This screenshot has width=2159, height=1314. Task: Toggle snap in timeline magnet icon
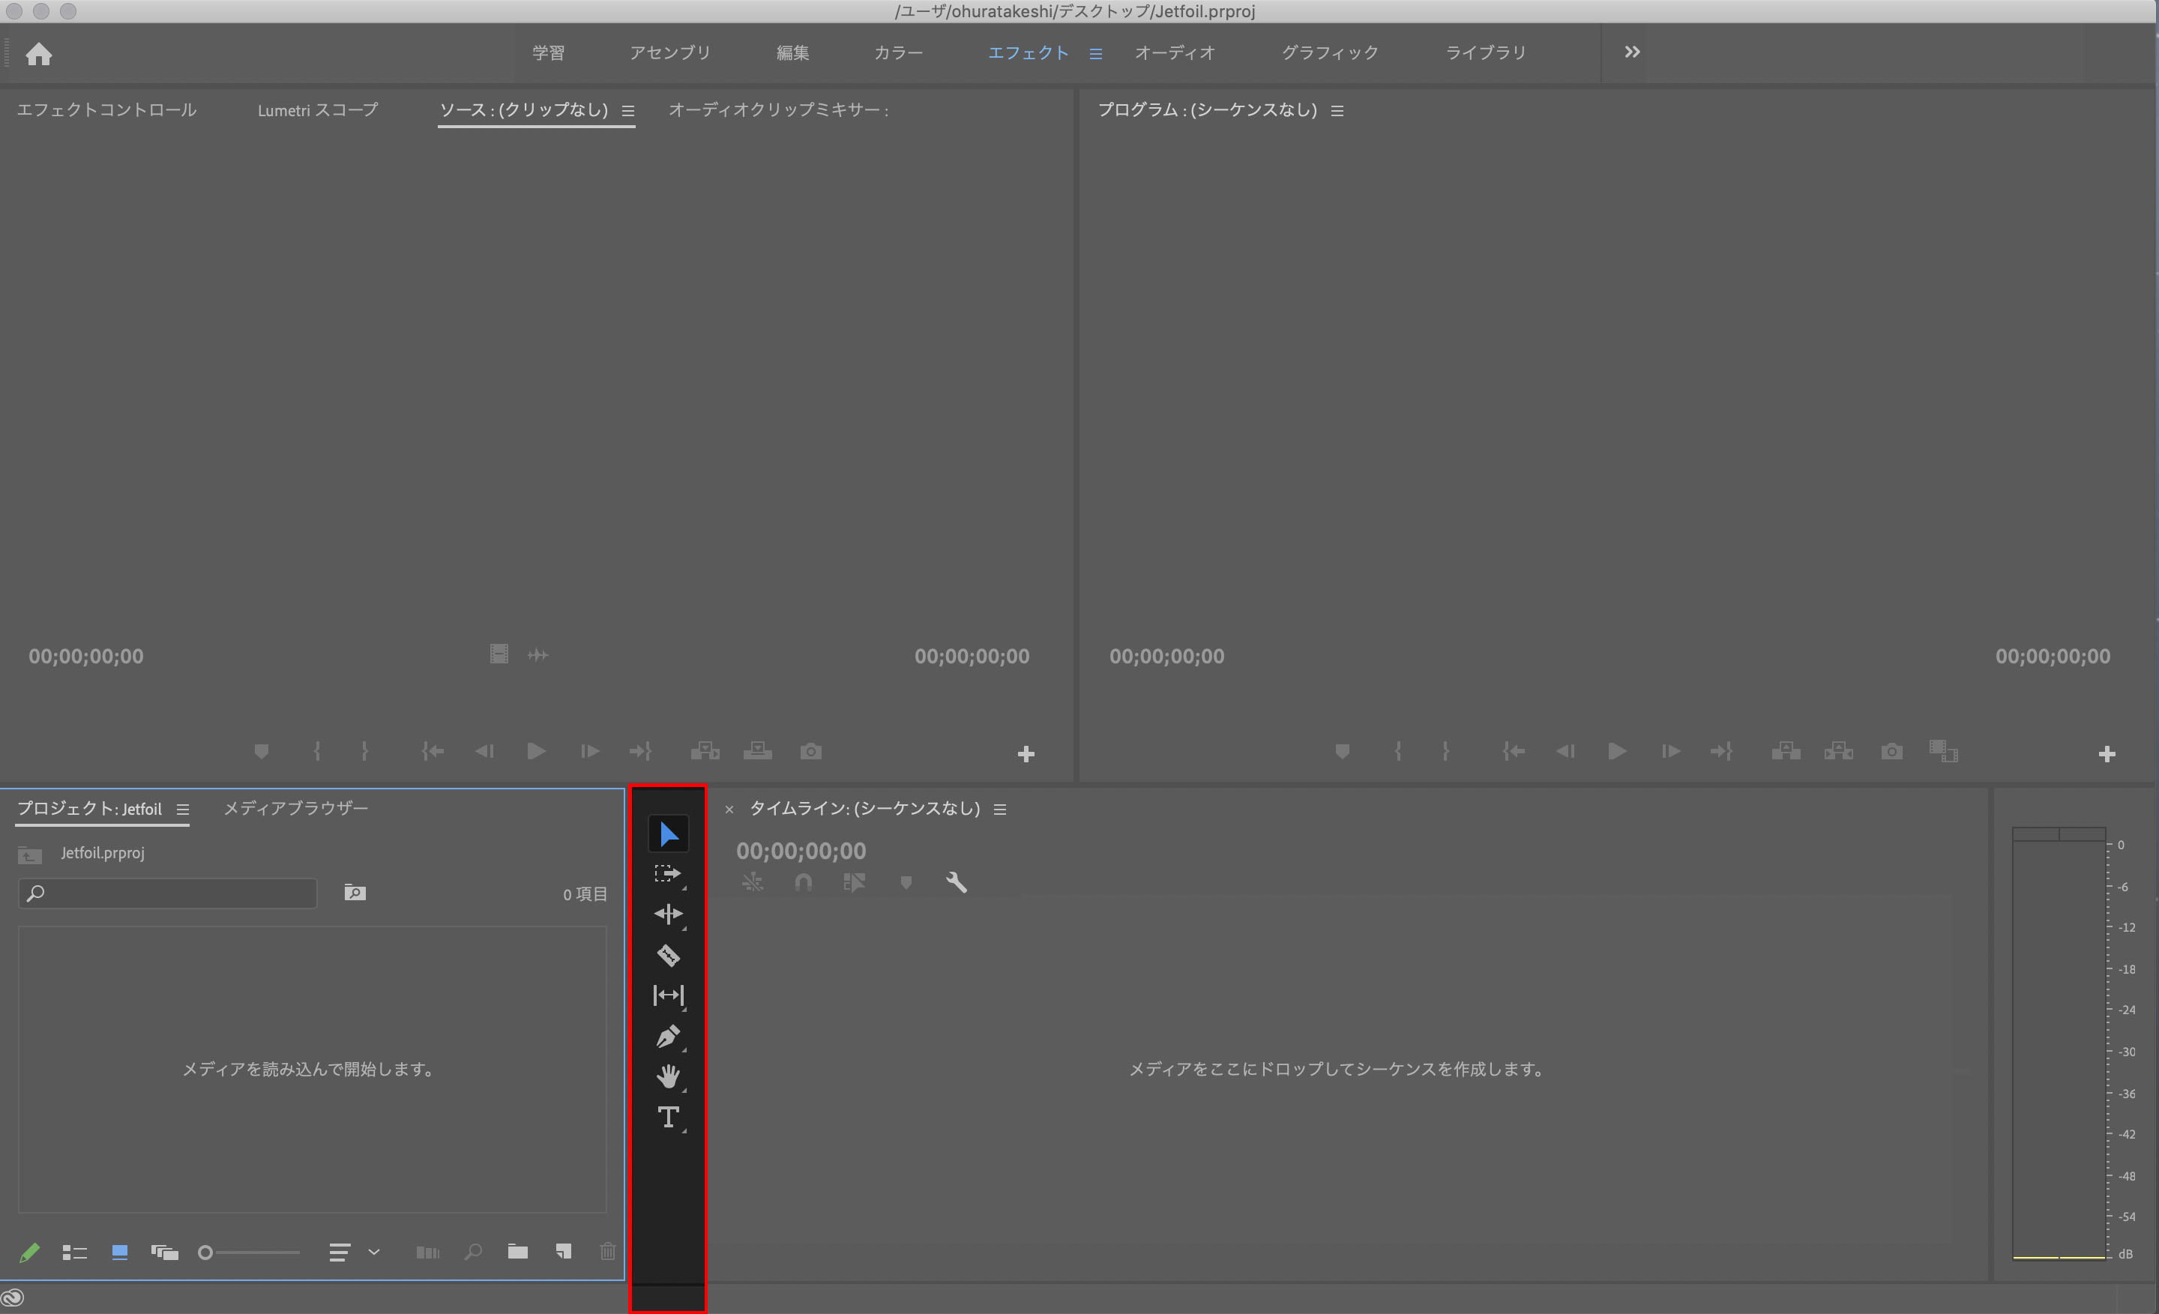803,883
